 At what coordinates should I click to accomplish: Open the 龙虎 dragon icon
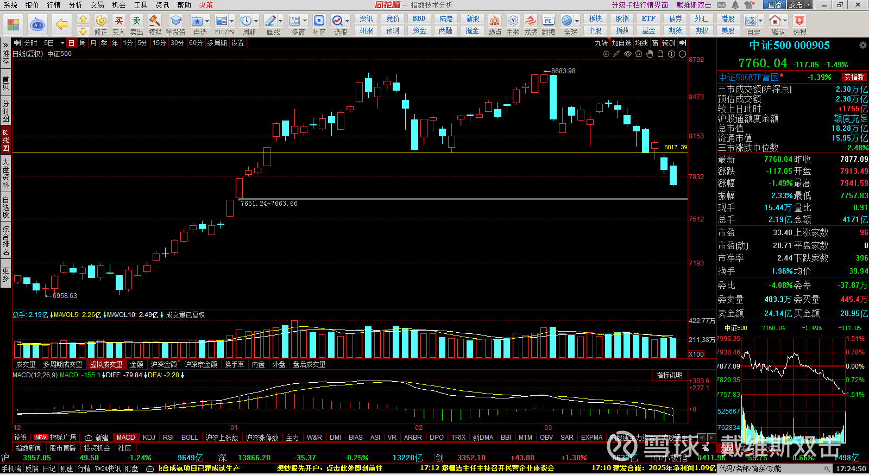point(531,21)
